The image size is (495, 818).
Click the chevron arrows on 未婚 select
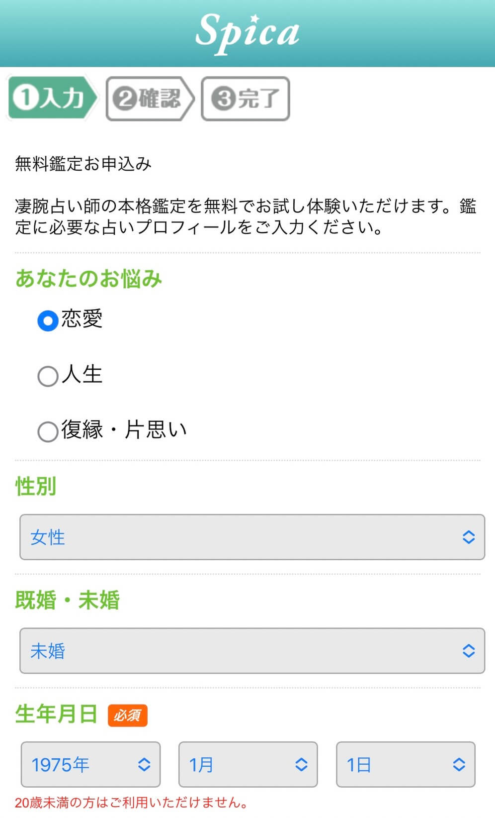[469, 651]
